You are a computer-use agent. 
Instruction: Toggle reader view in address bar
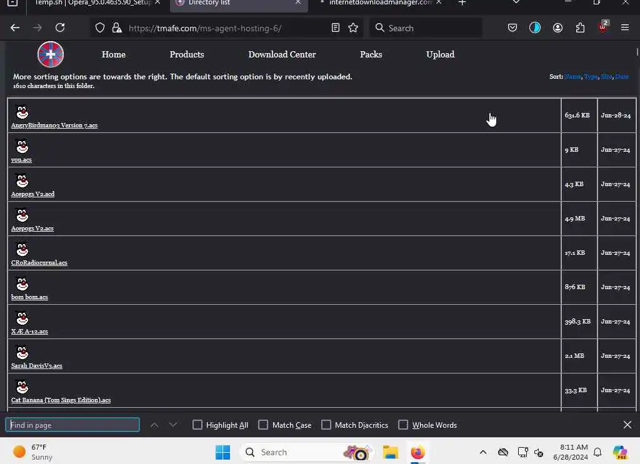(x=336, y=27)
